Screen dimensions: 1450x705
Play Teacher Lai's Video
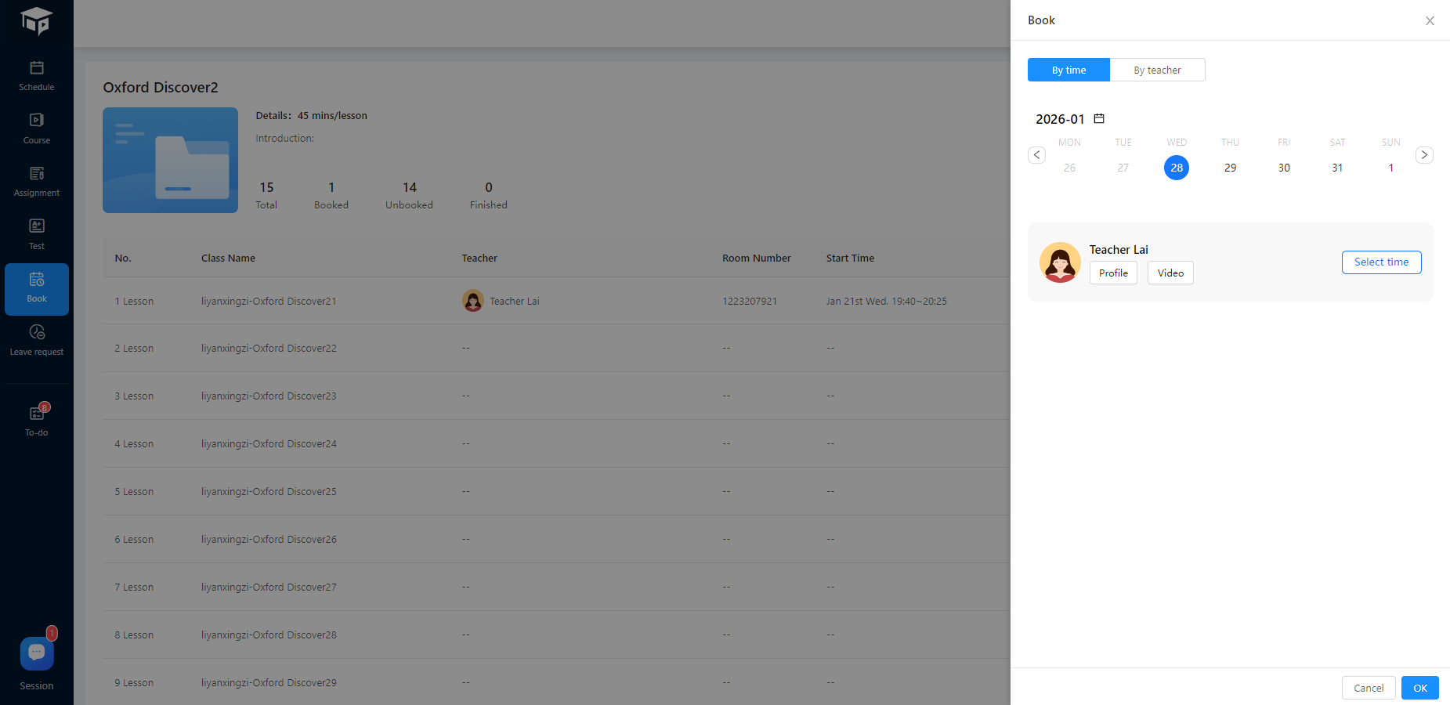pyautogui.click(x=1170, y=273)
